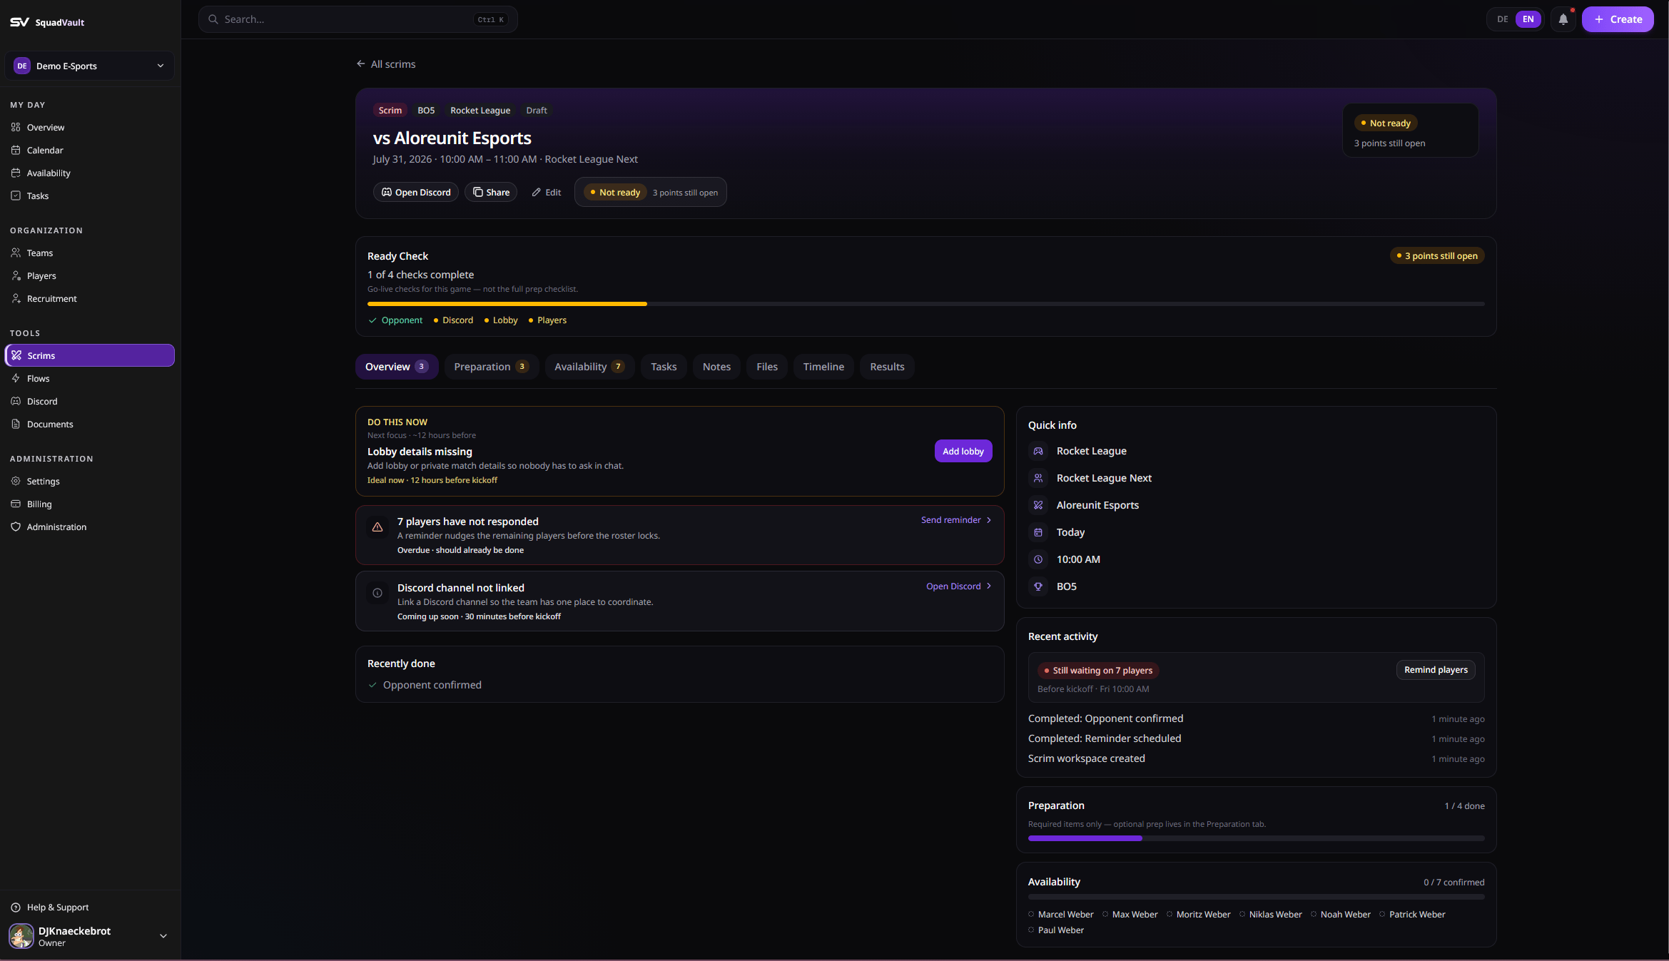Click Patrick Weber in Availability
Screen dimensions: 1669x961
(1412, 915)
